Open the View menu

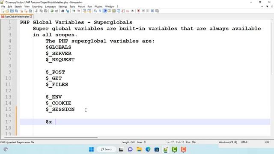(x=27, y=6)
